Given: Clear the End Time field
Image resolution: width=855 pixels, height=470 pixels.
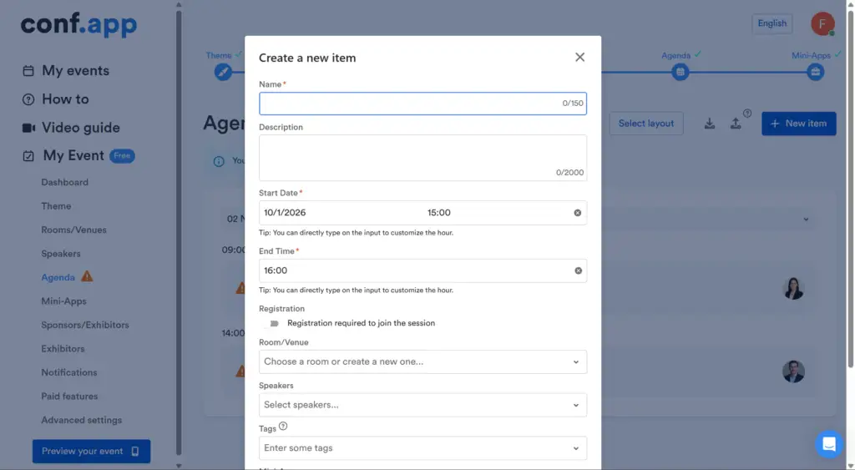Looking at the screenshot, I should 578,270.
